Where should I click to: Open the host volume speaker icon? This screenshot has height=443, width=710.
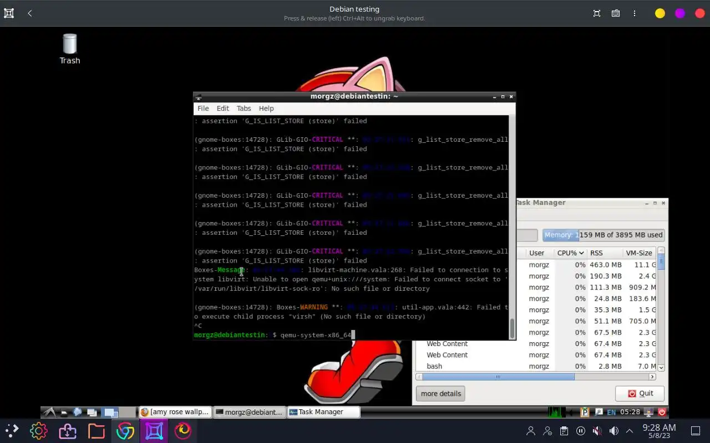click(613, 431)
